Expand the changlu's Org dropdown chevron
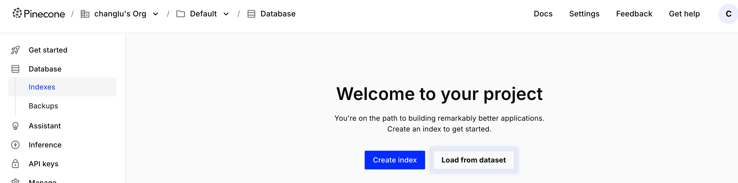738x183 pixels. 156,14
